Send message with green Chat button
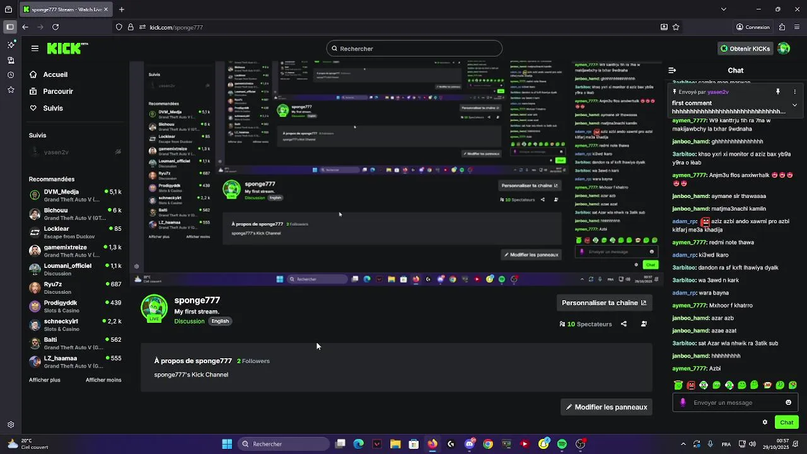Viewport: 807px width, 454px height. [787, 422]
